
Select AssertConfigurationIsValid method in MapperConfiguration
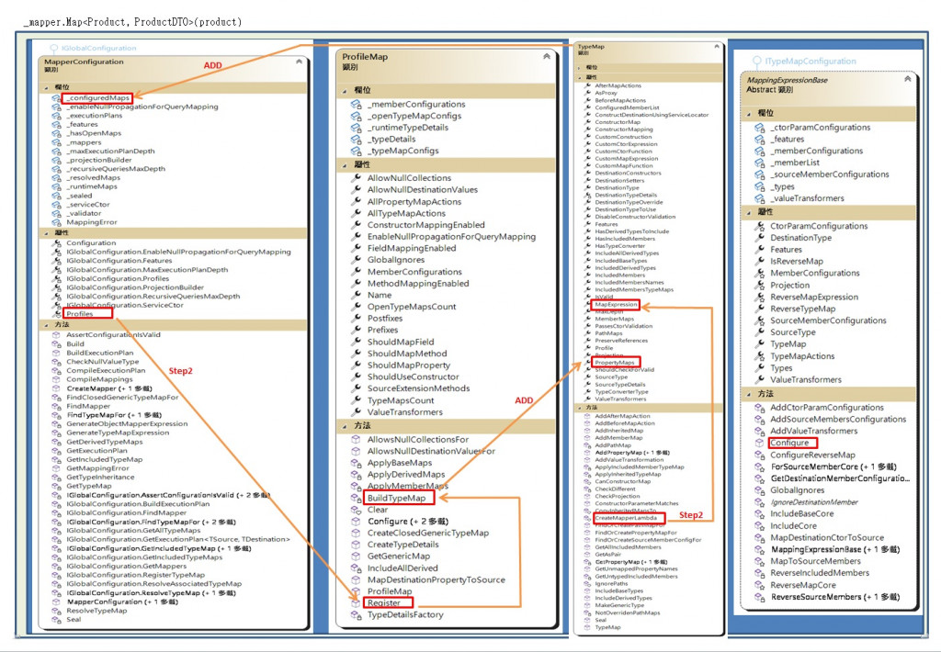113,334
